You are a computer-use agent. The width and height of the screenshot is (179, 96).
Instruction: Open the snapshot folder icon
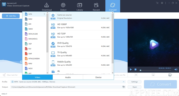(x=170, y=75)
